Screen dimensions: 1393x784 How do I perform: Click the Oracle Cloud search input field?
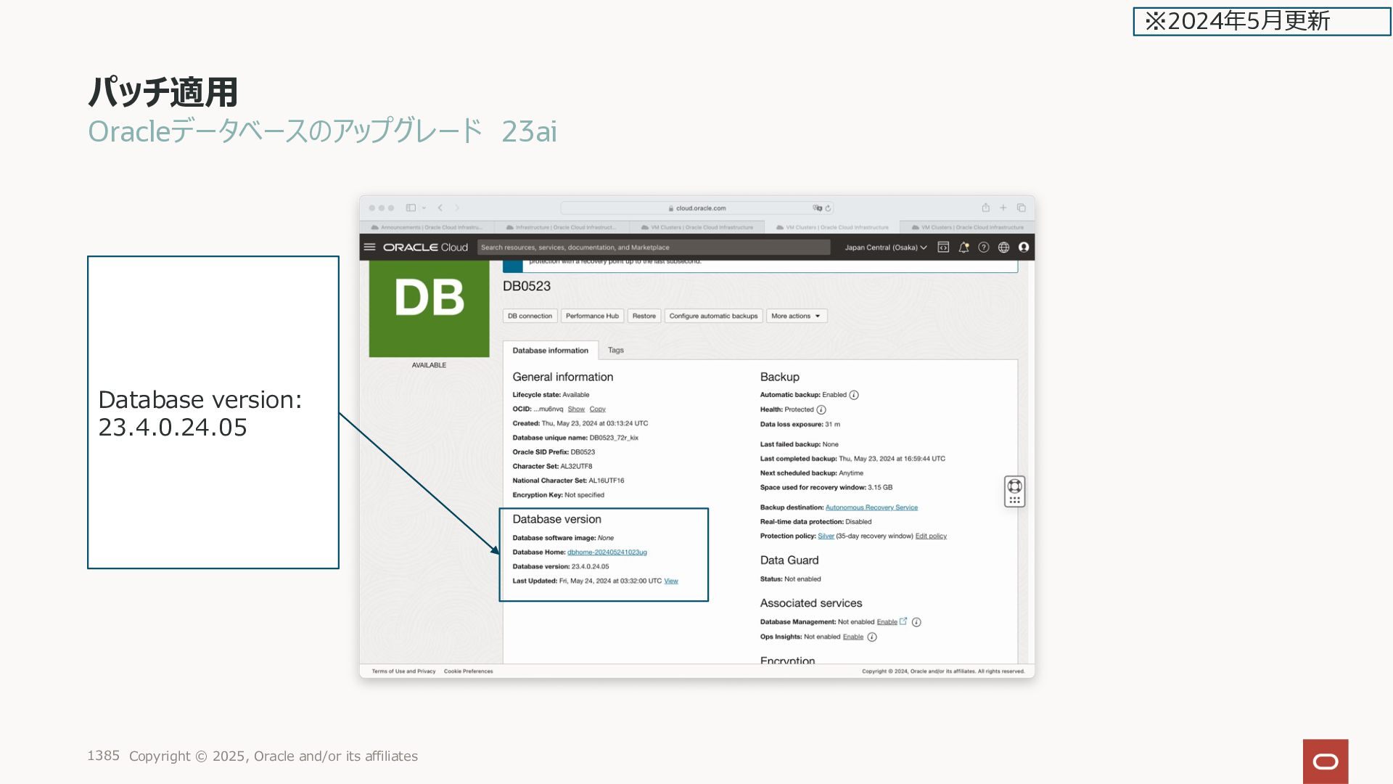pyautogui.click(x=653, y=247)
